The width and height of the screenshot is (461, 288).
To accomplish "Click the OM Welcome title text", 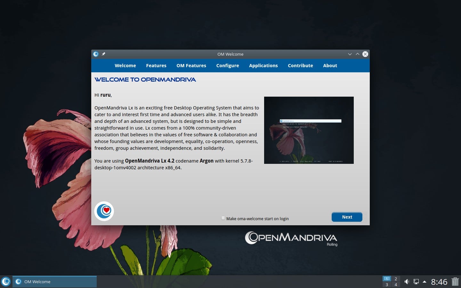I will point(230,54).
